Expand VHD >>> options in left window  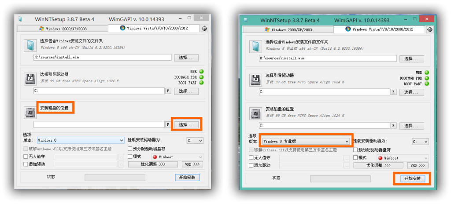click(192, 164)
